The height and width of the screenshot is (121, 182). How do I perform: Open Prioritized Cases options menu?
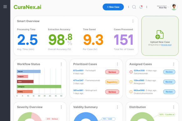coord(117,64)
